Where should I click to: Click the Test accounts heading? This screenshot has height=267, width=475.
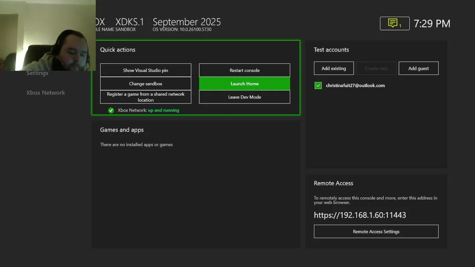coord(331,50)
